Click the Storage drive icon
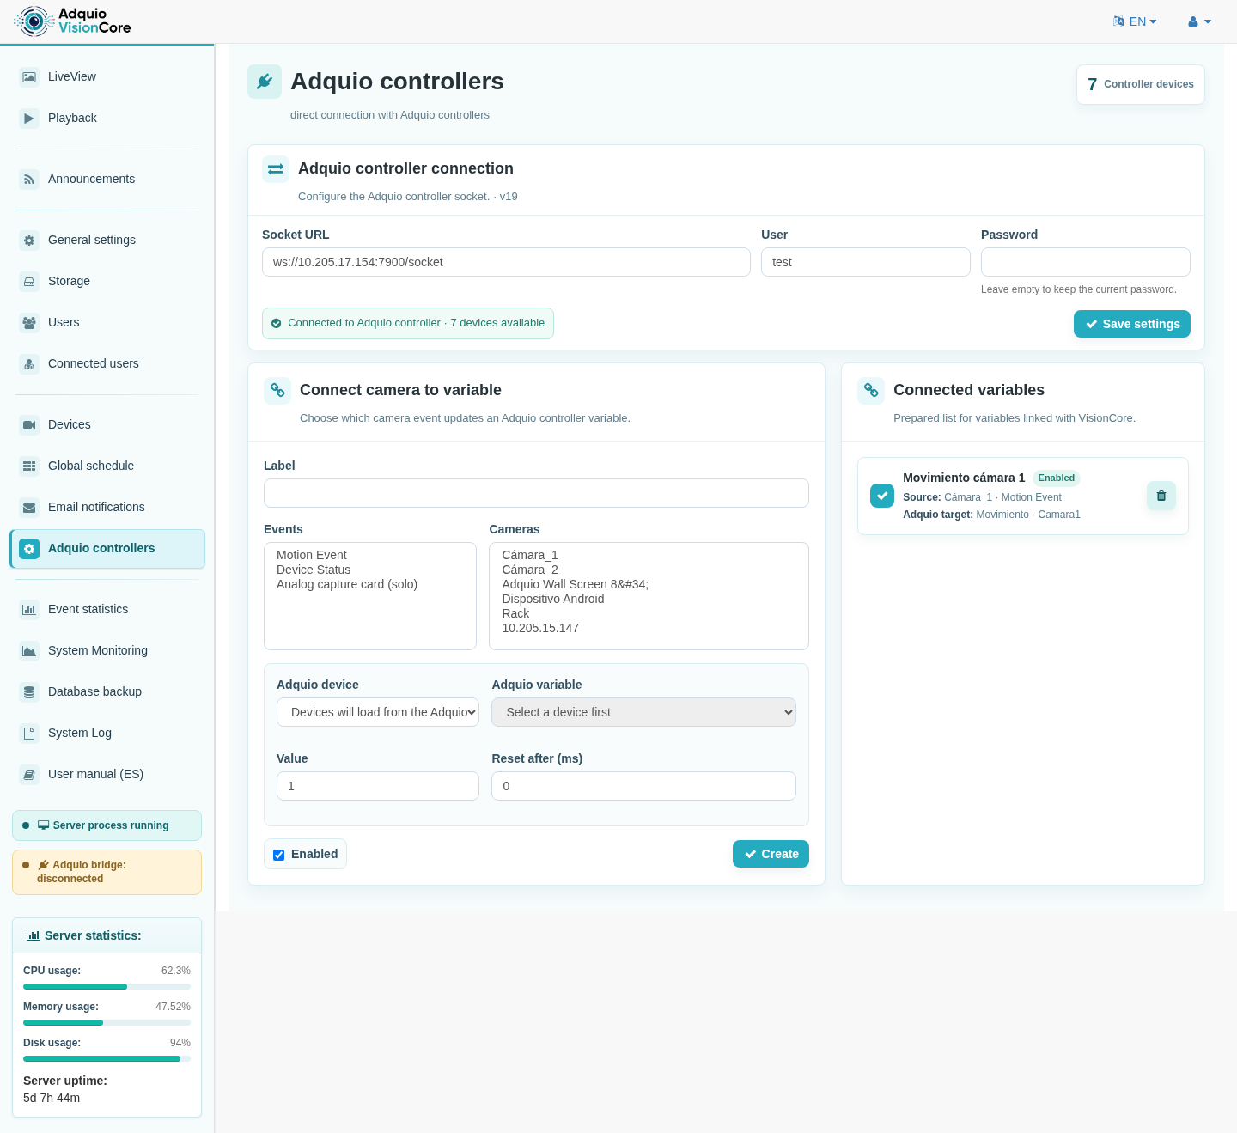The height and width of the screenshot is (1133, 1237). [29, 282]
